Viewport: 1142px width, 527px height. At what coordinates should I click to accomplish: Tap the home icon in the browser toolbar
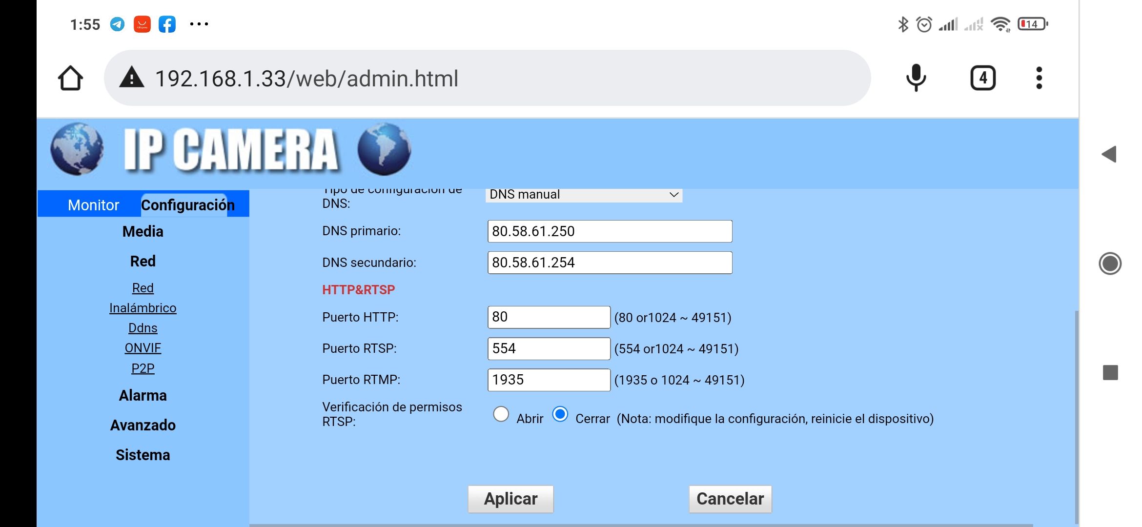tap(70, 78)
